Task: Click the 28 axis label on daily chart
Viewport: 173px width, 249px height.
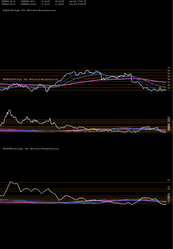Action: 169,82
